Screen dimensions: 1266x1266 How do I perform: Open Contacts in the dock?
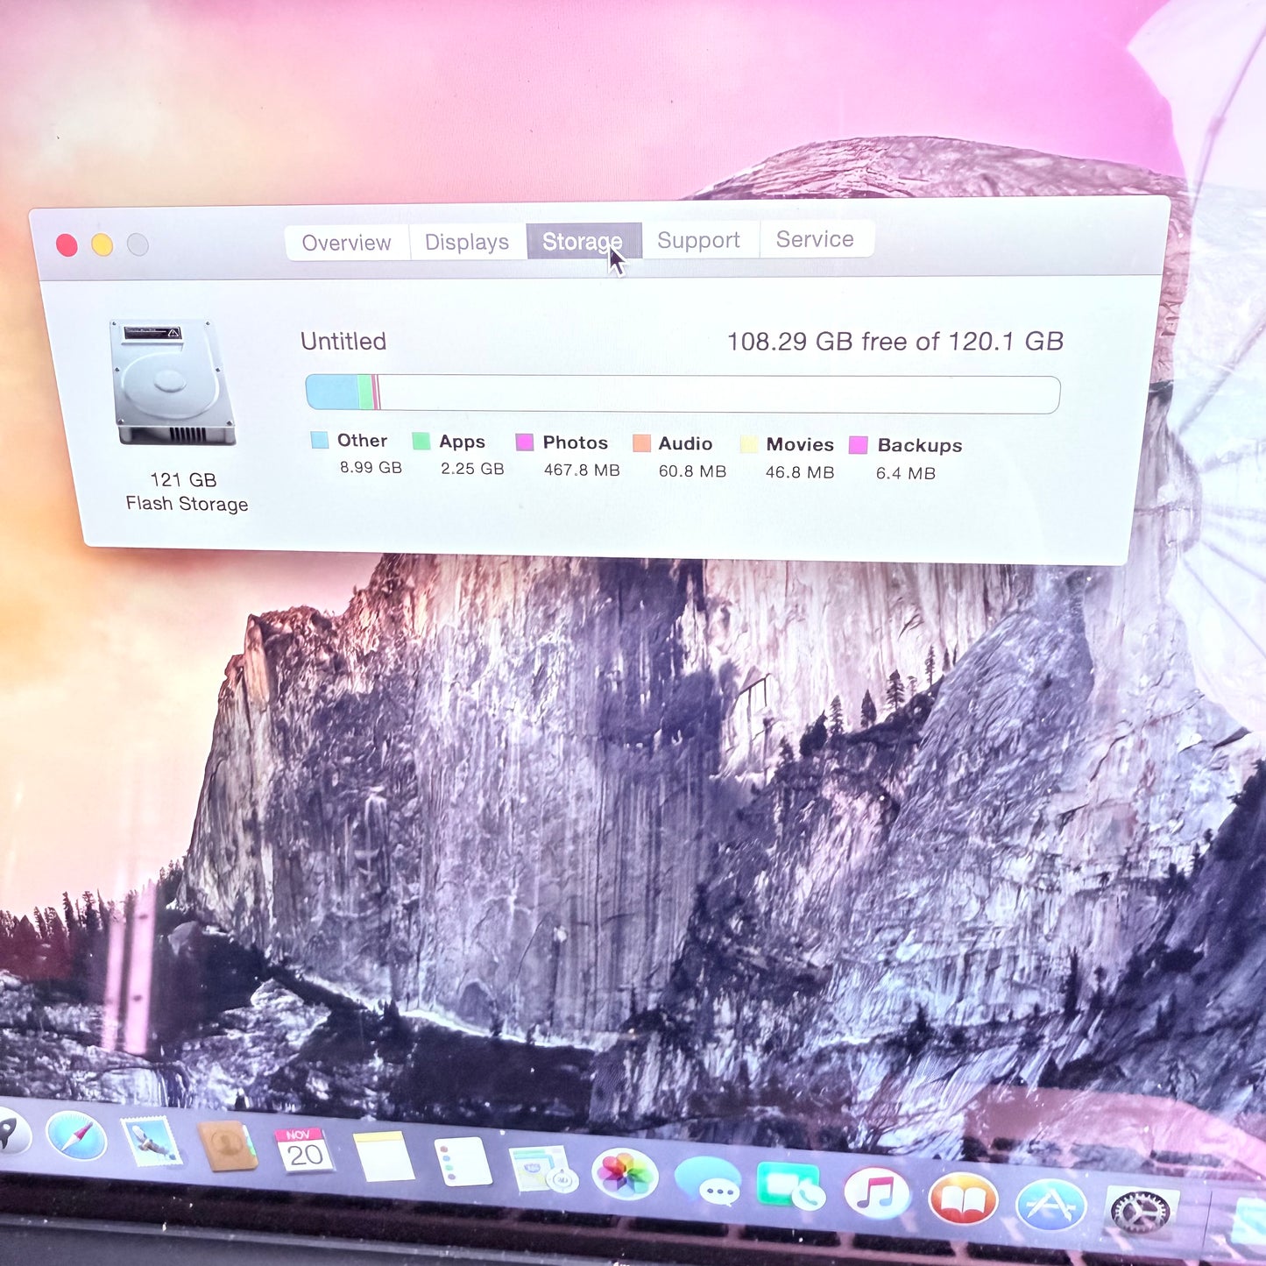click(x=227, y=1145)
